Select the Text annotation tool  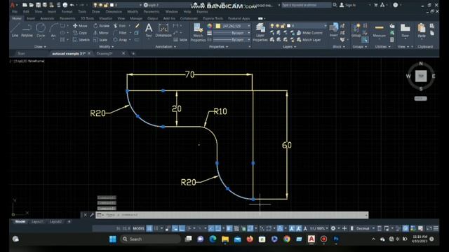pos(149,30)
